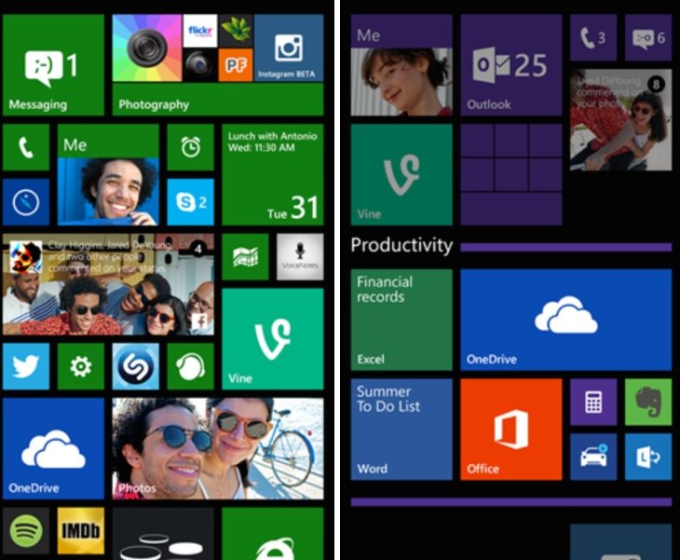Viewport: 680px width, 560px height.
Task: Open the blue car app tile
Action: pos(593,457)
